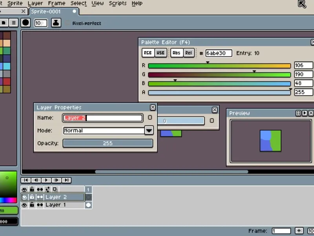Toggle Layer 1 continuous cels dots
The height and width of the screenshot is (236, 314).
coord(40,205)
